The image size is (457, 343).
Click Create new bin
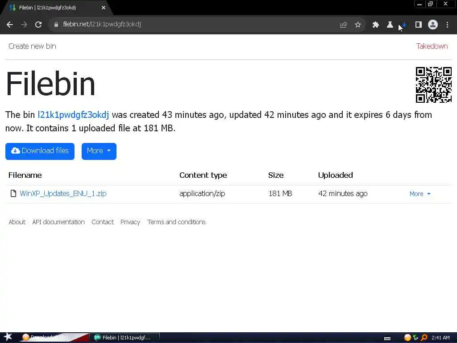[x=32, y=46]
